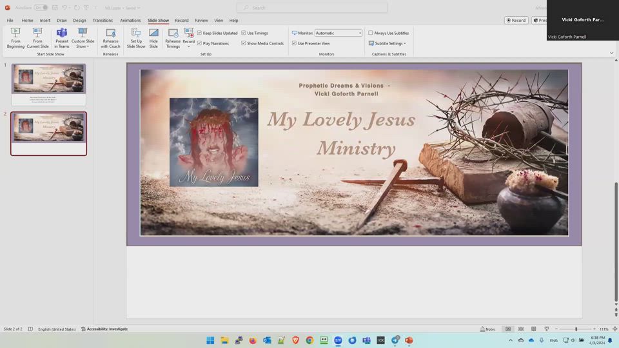Viewport: 619px width, 348px height.
Task: Switch to Slide Sorter view in status bar
Action: click(521, 329)
